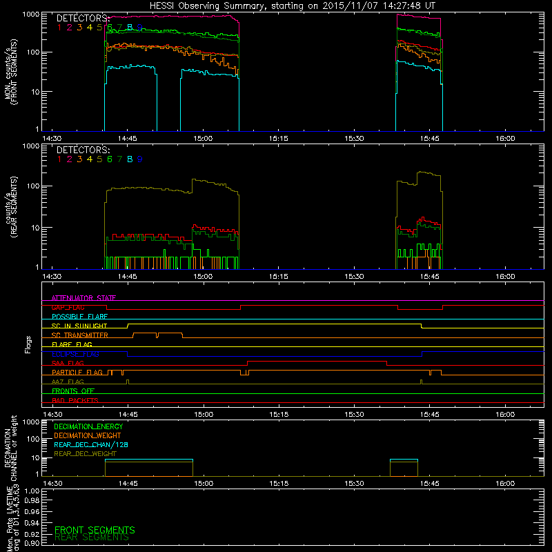Click DETECTORS: label in the rear segments panel
This screenshot has width=552, height=552.
point(83,150)
